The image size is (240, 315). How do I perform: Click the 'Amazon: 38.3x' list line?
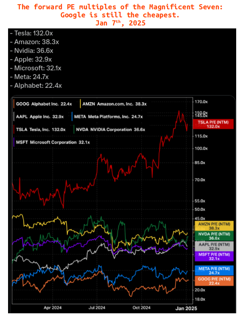[35, 42]
